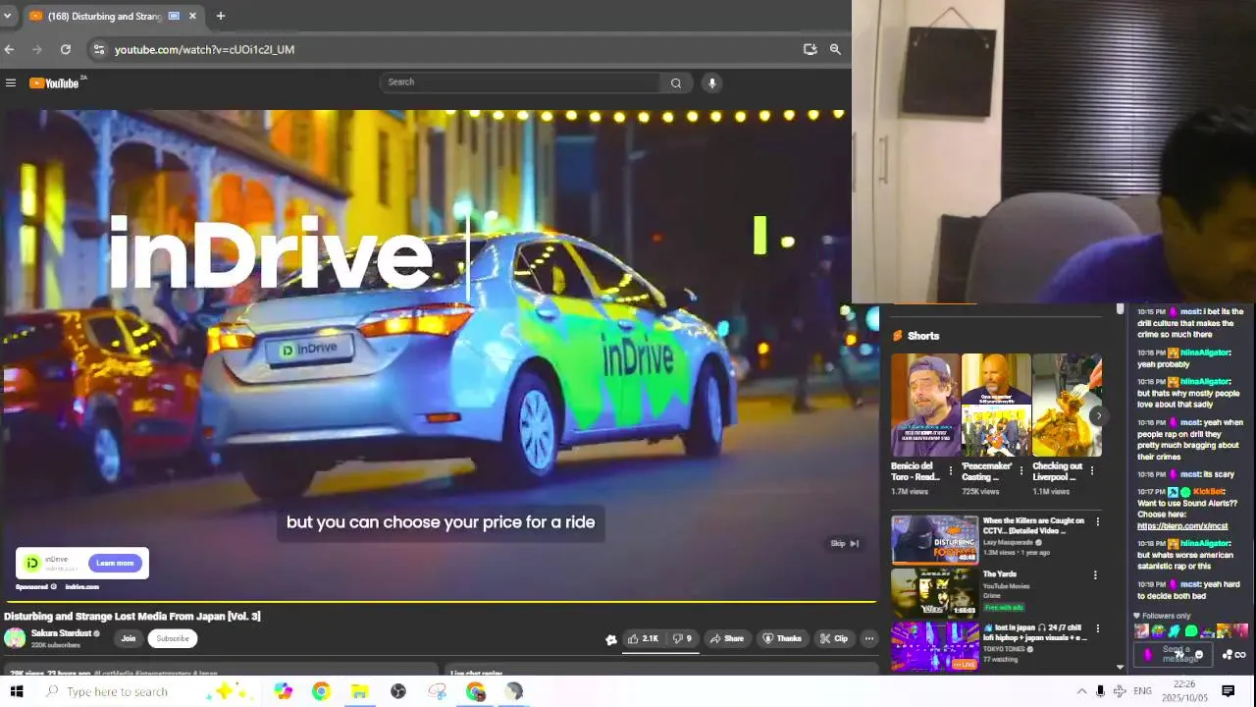1256x707 pixels.
Task: Click Learn more on inDrive ad
Action: click(115, 563)
